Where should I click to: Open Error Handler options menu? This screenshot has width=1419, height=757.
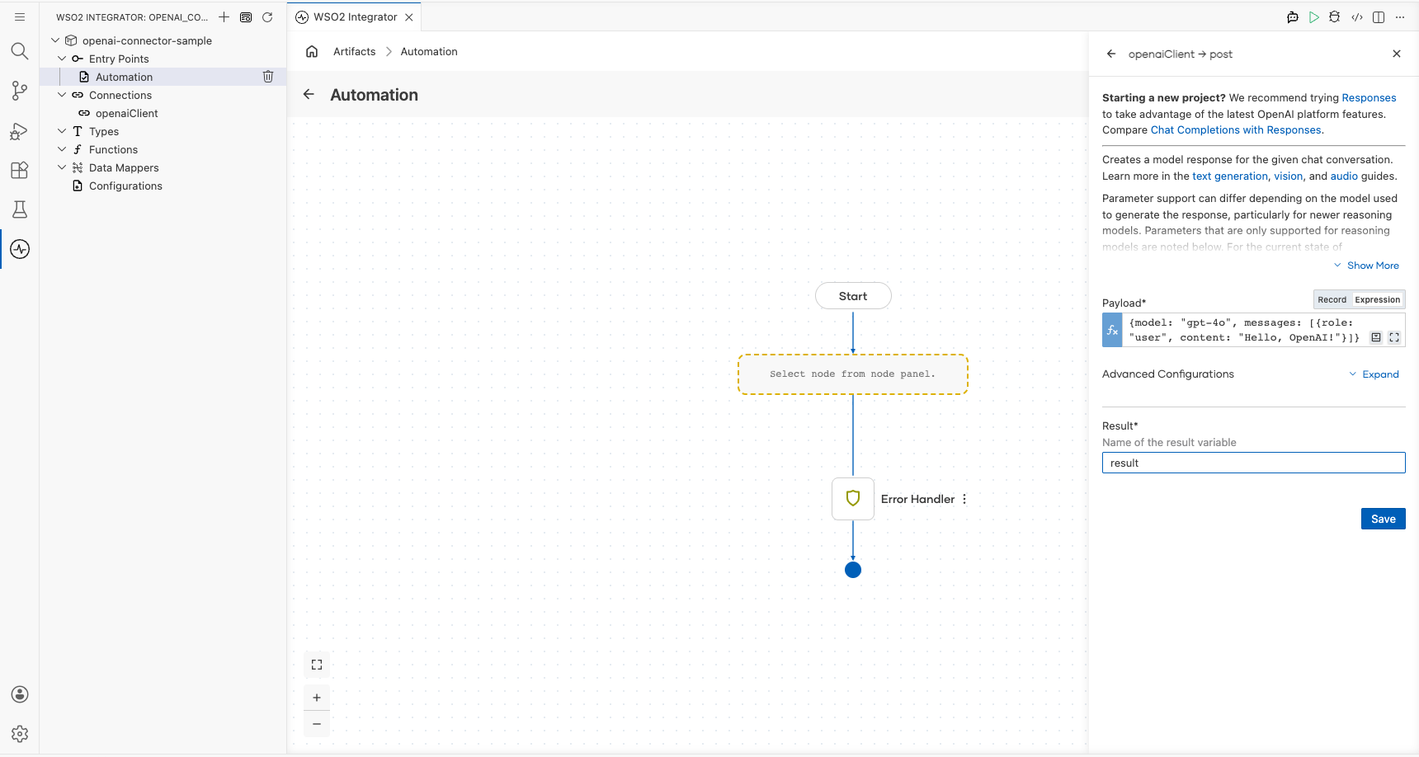pyautogui.click(x=964, y=499)
